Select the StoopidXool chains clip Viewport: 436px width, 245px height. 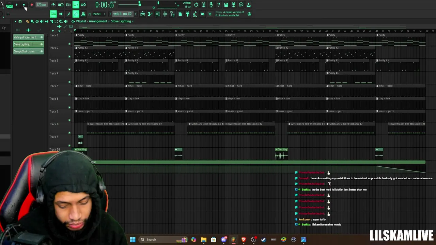29,51
